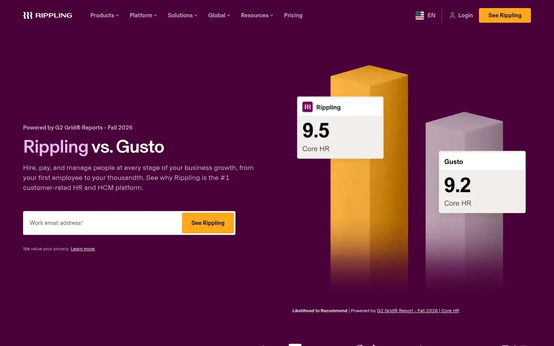The height and width of the screenshot is (346, 554).
Task: Click the 'Likelihood to Recommend' caption
Action: coord(320,311)
